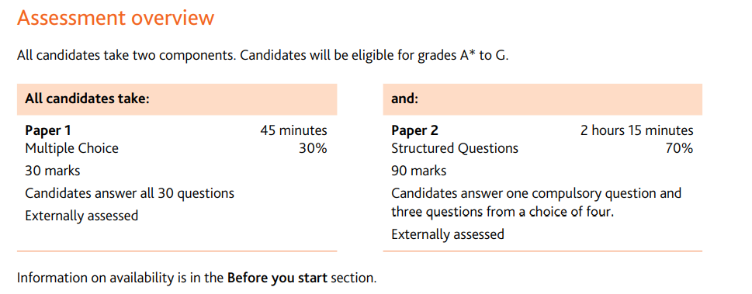Click the 70% weighting value
The height and width of the screenshot is (294, 752).
(678, 149)
